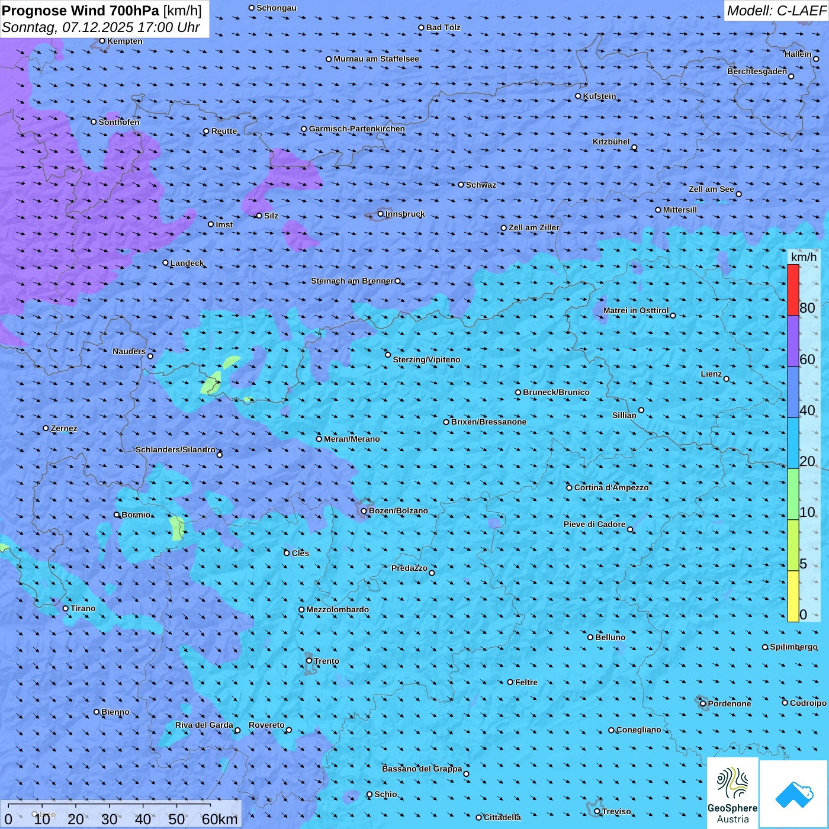829x829 pixels.
Task: Click the Spilimbergo label
Action: coord(793,647)
